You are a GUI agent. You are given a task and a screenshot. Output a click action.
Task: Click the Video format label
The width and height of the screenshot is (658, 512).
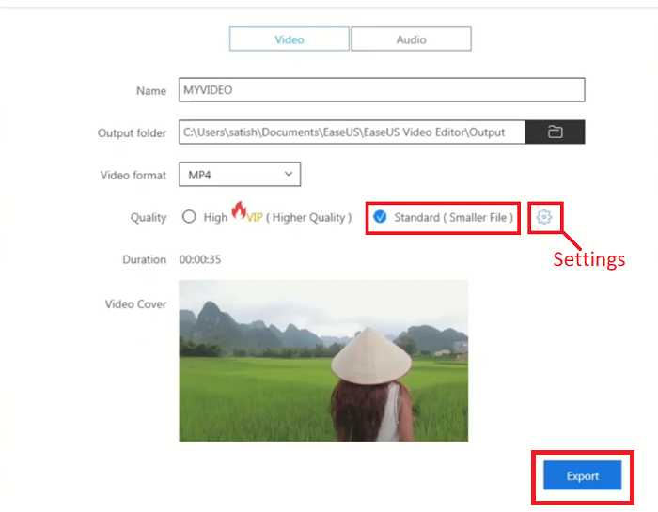coord(133,176)
